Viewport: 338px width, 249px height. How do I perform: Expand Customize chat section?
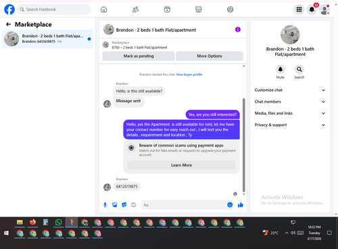point(290,90)
